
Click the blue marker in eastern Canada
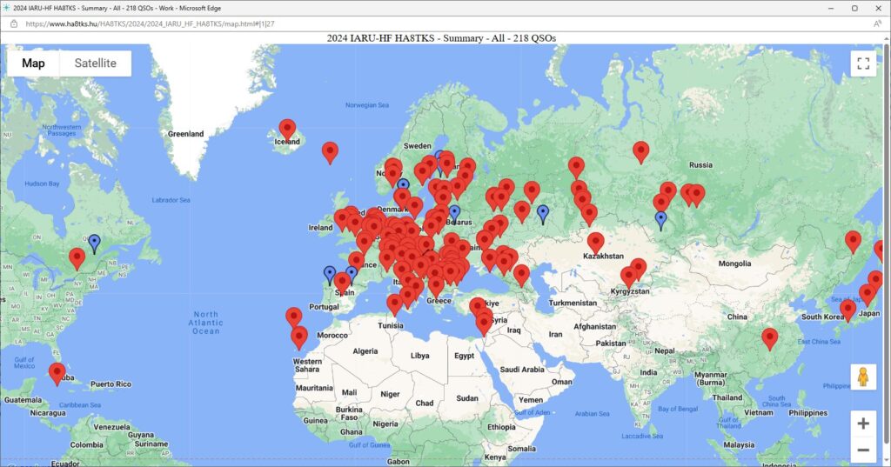pyautogui.click(x=94, y=243)
